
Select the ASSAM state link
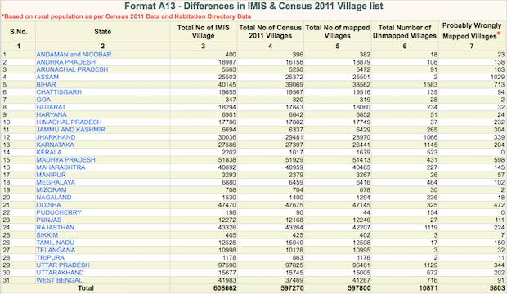click(47, 78)
